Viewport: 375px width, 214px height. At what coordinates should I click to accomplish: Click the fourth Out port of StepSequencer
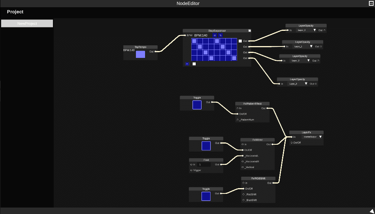pyautogui.click(x=249, y=58)
